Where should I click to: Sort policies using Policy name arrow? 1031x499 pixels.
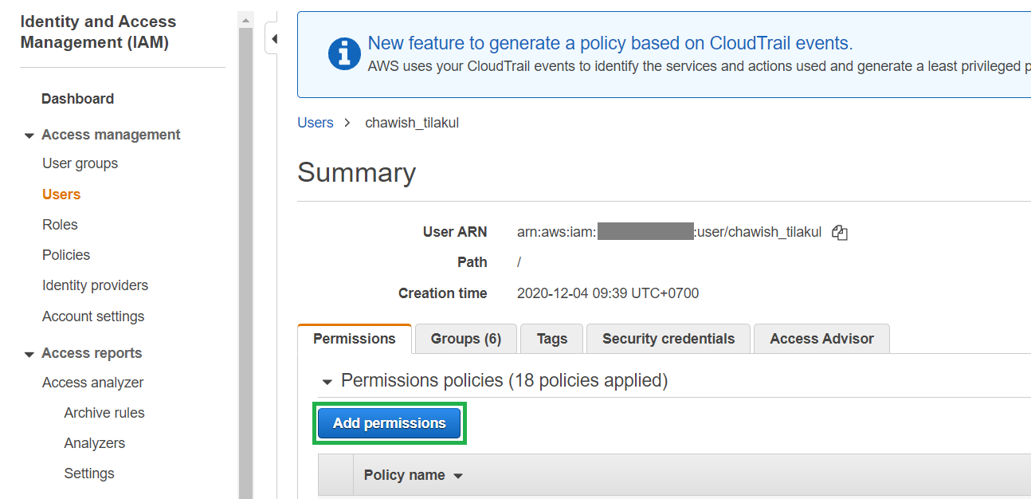point(458,475)
